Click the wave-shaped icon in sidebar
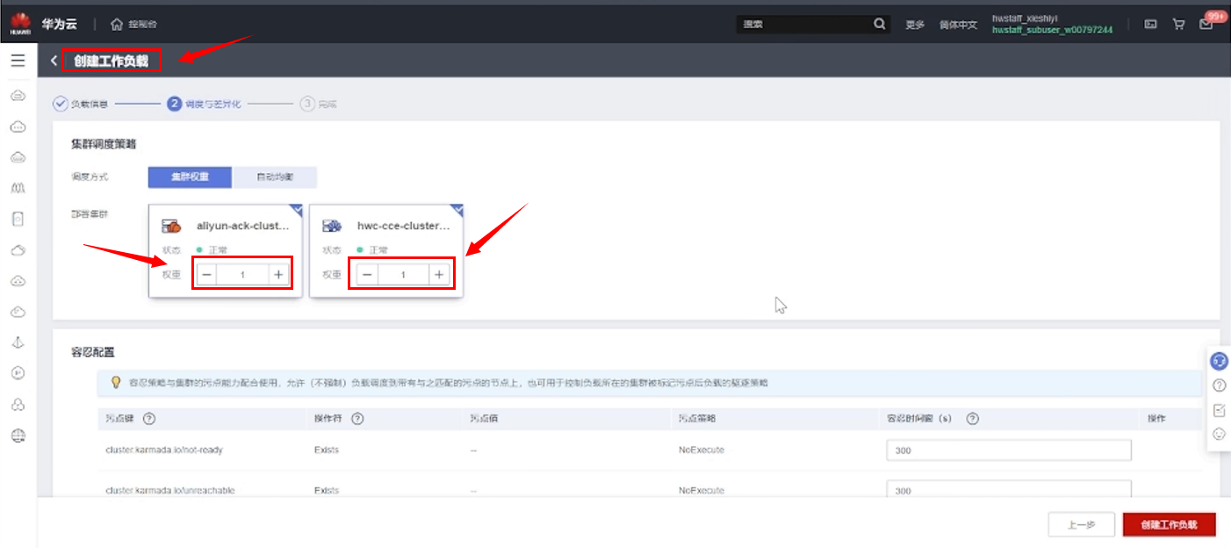Viewport: 1231px width, 548px height. 18,188
